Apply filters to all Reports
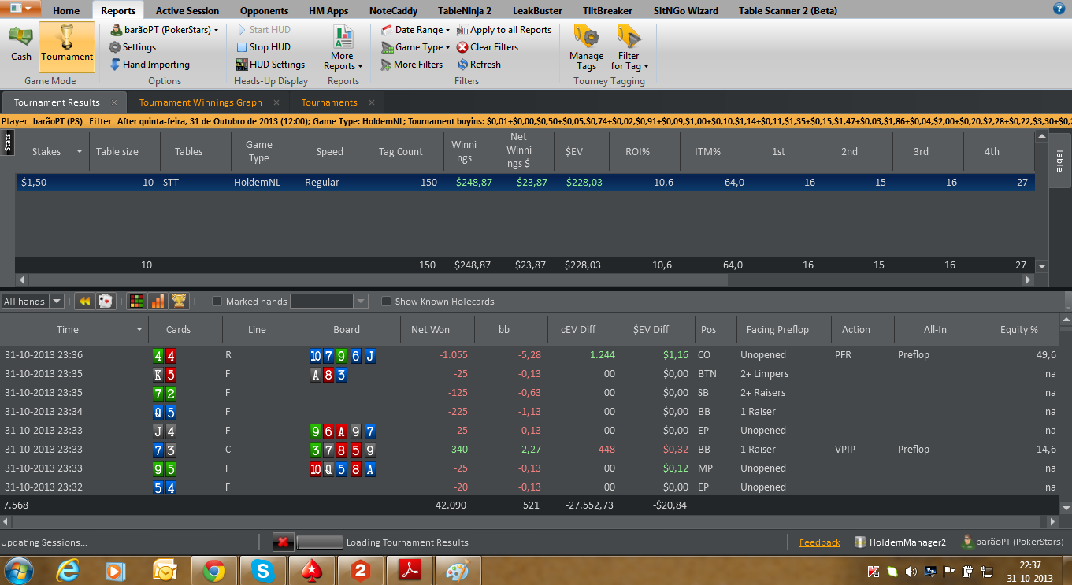 pyautogui.click(x=504, y=30)
